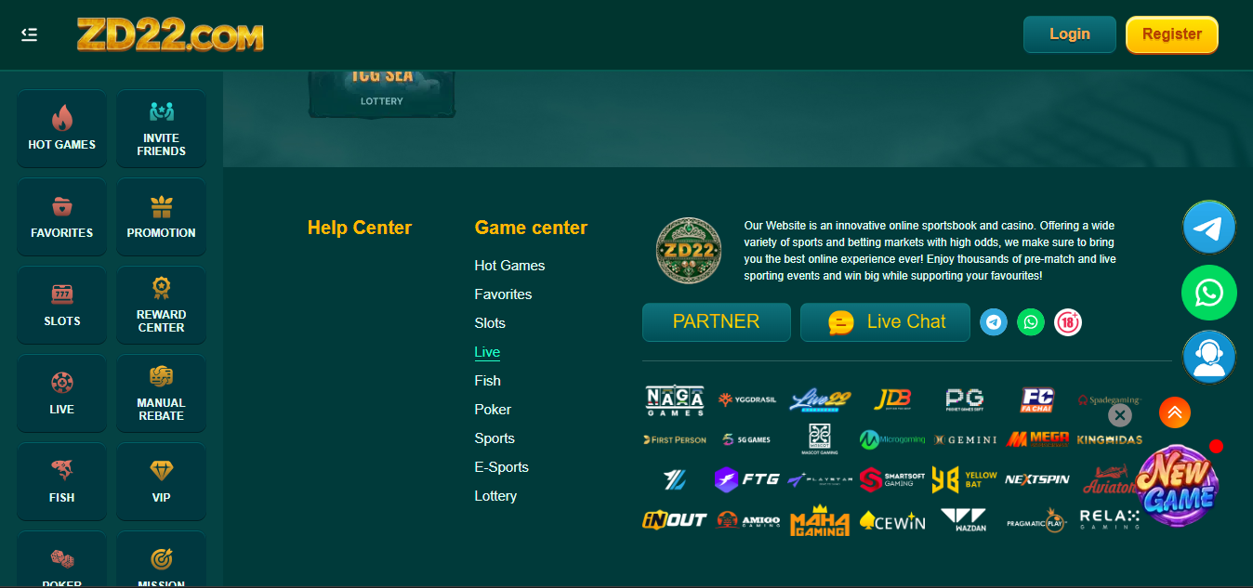Open the PARTNER button

pos(716,322)
